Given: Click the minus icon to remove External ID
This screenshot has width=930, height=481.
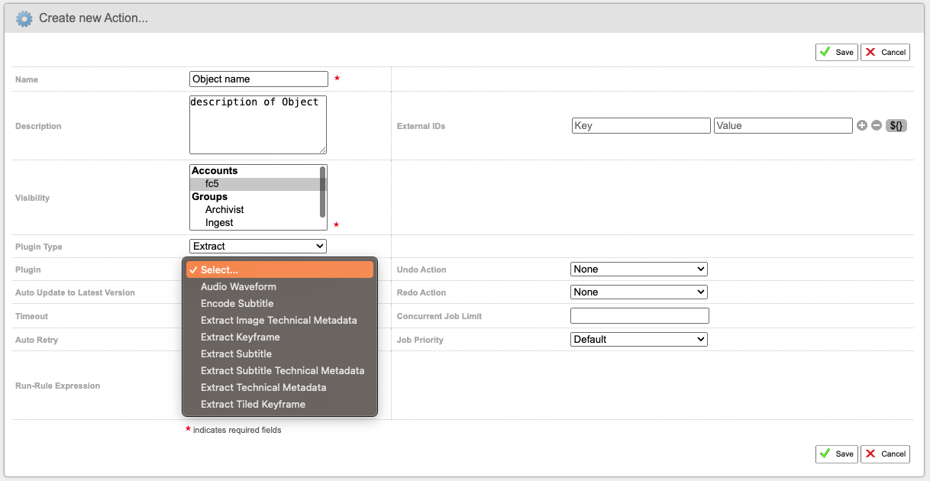Looking at the screenshot, I should point(877,126).
